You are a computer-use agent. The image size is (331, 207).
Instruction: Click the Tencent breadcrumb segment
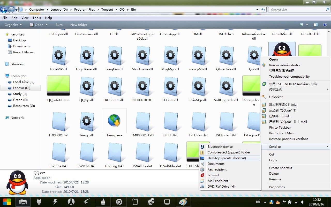click(107, 10)
